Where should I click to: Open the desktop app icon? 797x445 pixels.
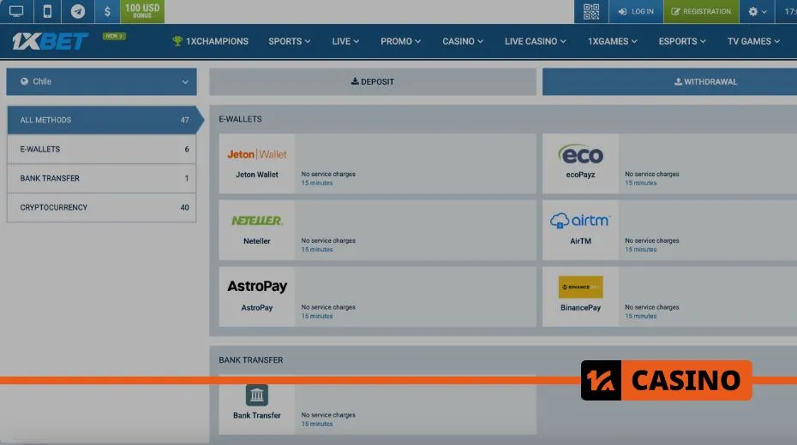click(16, 11)
